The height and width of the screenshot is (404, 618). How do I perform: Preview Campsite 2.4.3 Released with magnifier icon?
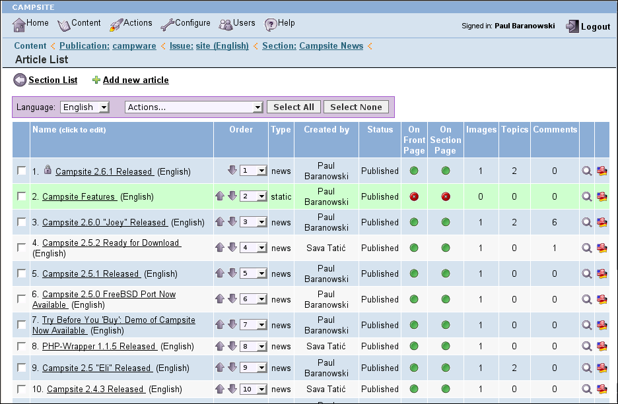point(587,389)
